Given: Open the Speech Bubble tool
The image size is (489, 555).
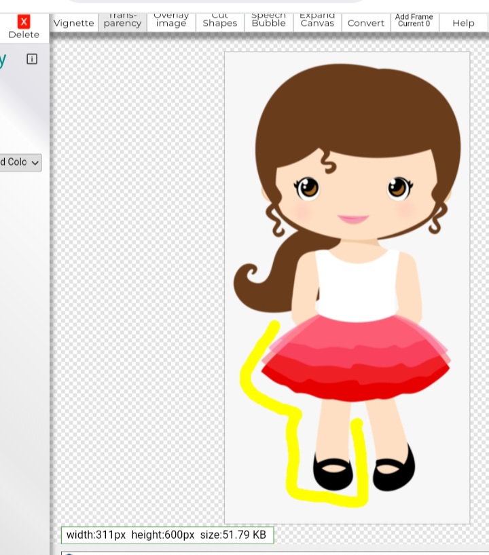Looking at the screenshot, I should tap(269, 22).
